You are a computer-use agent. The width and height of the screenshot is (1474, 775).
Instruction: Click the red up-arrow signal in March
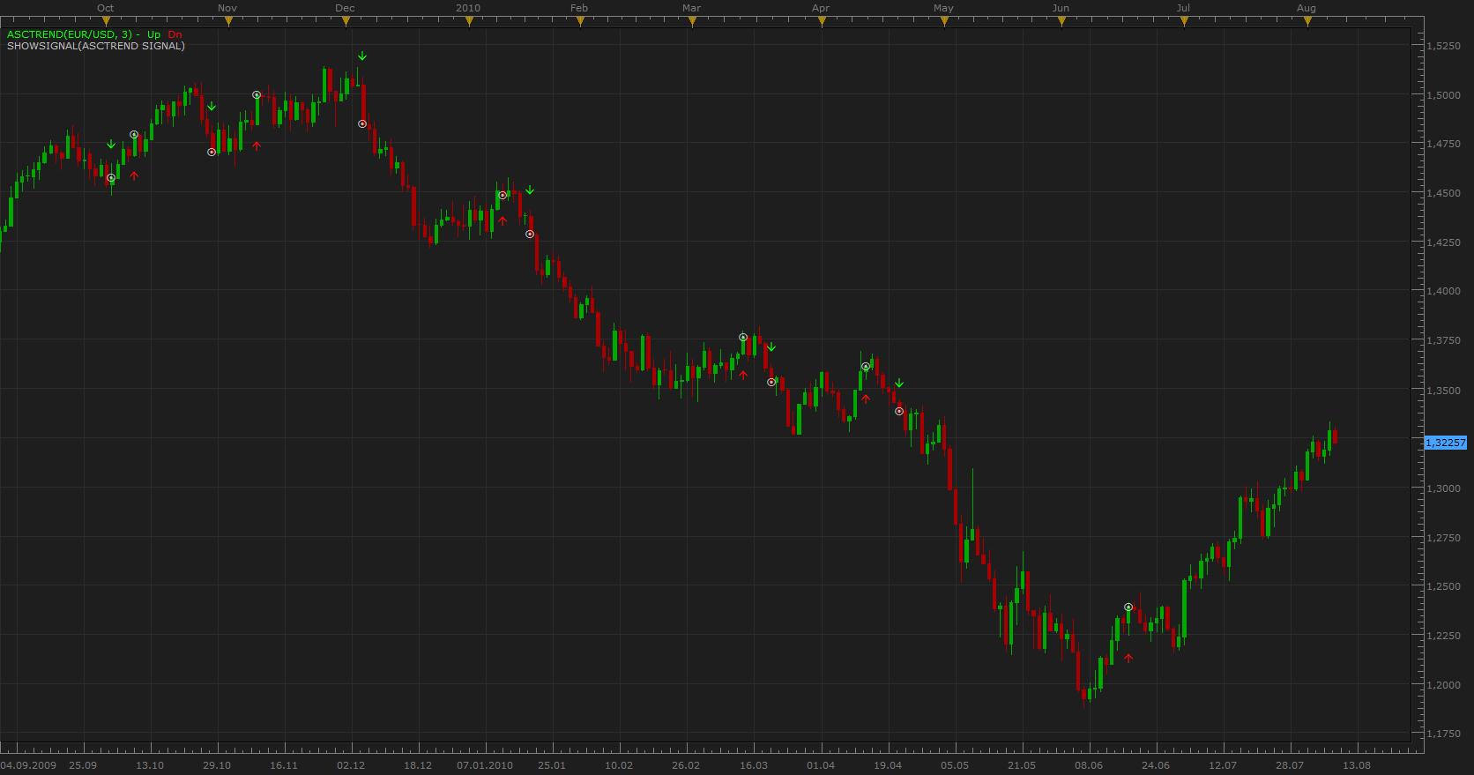743,375
